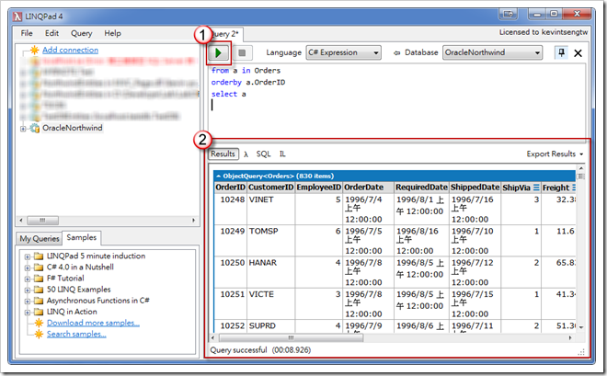Collapse the ObjectQuery<Orders> results header triangle

pos(218,176)
